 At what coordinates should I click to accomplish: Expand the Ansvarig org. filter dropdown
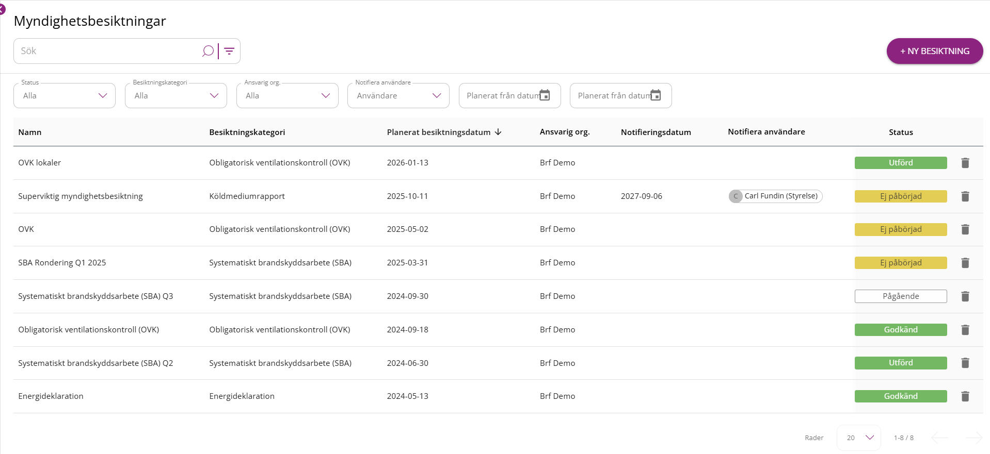click(x=288, y=95)
